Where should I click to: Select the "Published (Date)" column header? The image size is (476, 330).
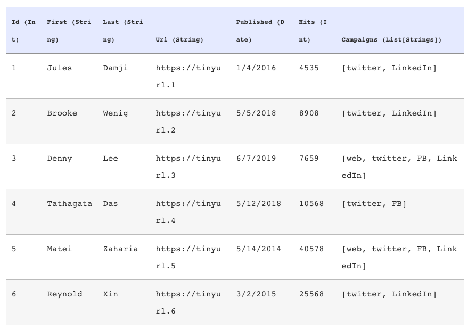point(260,31)
